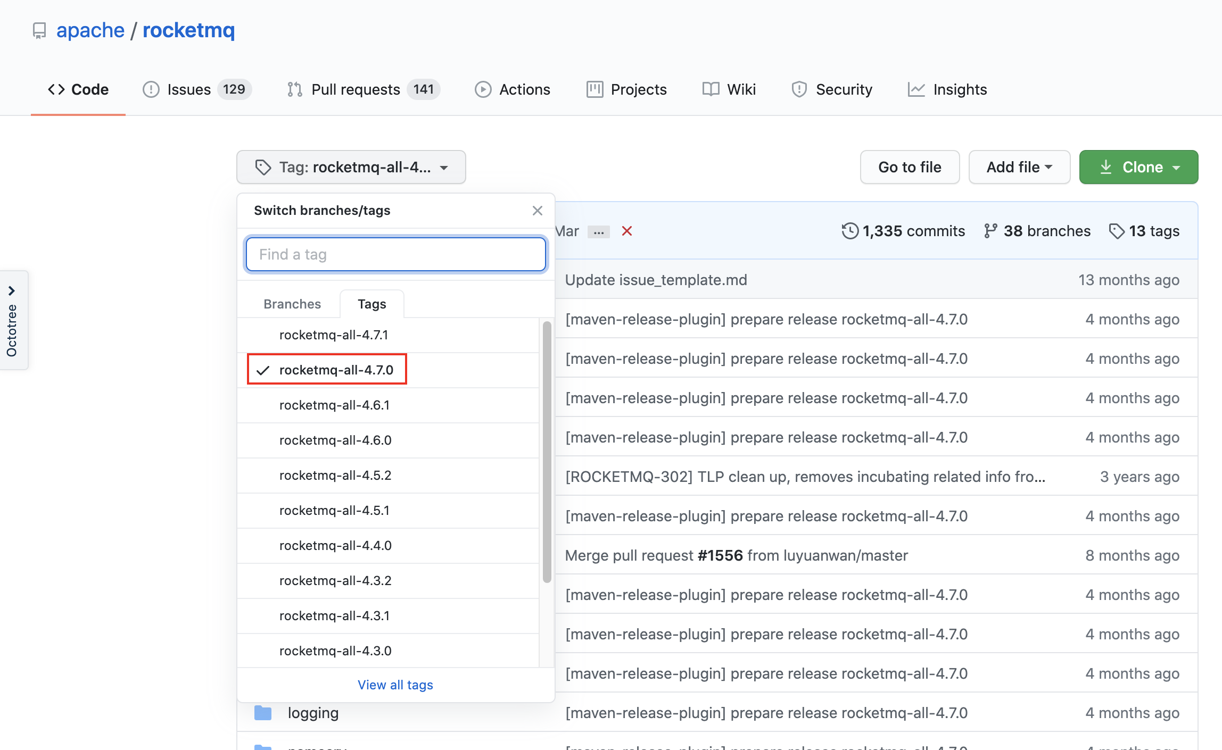1222x750 pixels.
Task: Open the Pull requests tab
Action: (363, 89)
